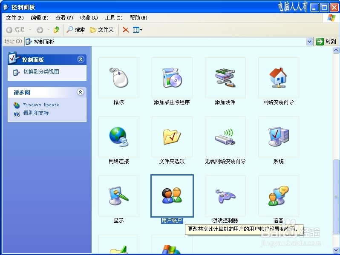The image size is (340, 255).
Task: Open the Views button dropdown arrow
Action: (141, 30)
